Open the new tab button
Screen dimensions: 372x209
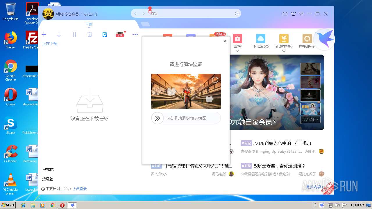point(146,24)
